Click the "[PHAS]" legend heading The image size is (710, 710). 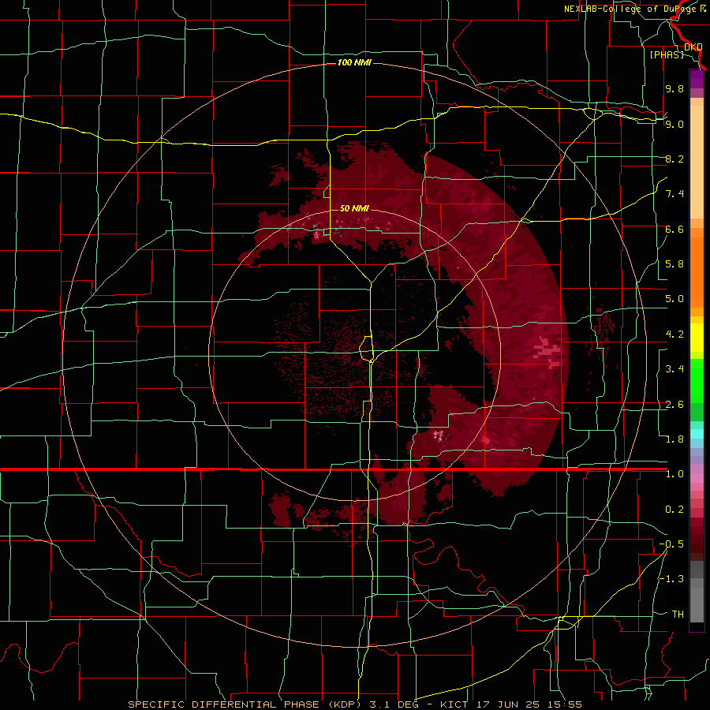[x=667, y=54]
